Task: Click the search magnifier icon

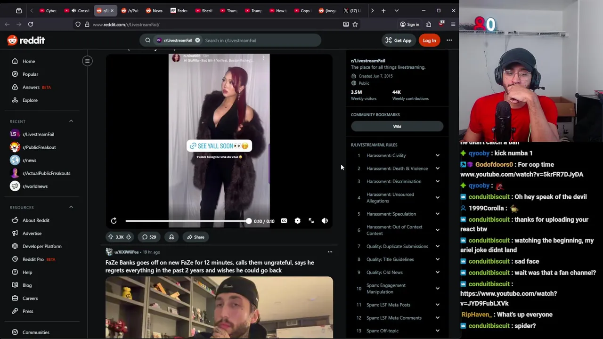Action: 147,40
